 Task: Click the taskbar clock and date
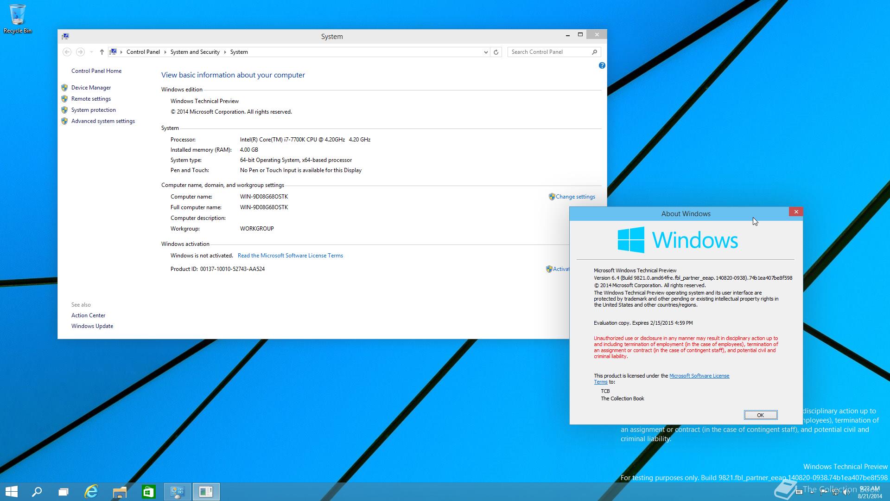click(870, 492)
